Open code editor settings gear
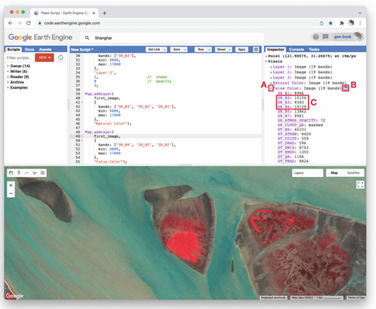 click(256, 50)
